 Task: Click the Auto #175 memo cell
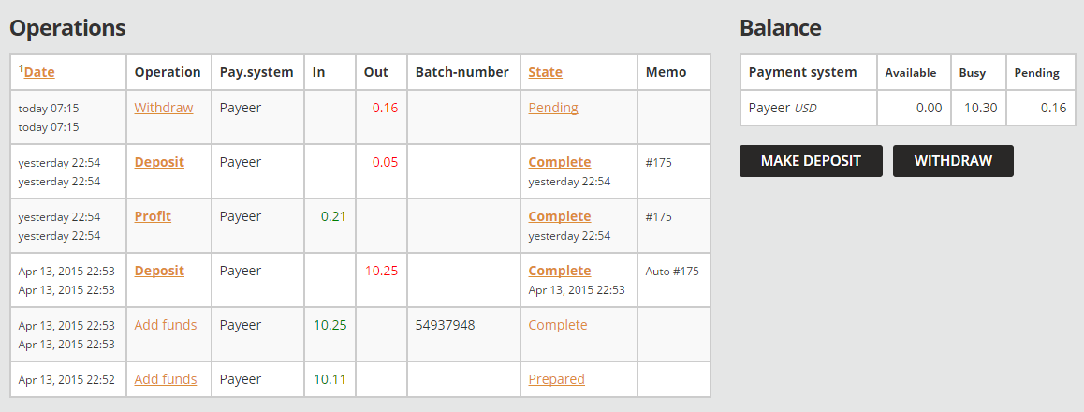point(672,272)
